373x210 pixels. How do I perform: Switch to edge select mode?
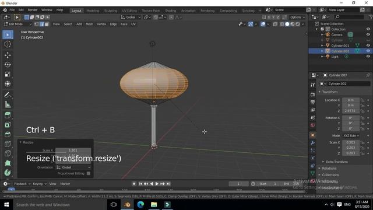tap(41, 24)
